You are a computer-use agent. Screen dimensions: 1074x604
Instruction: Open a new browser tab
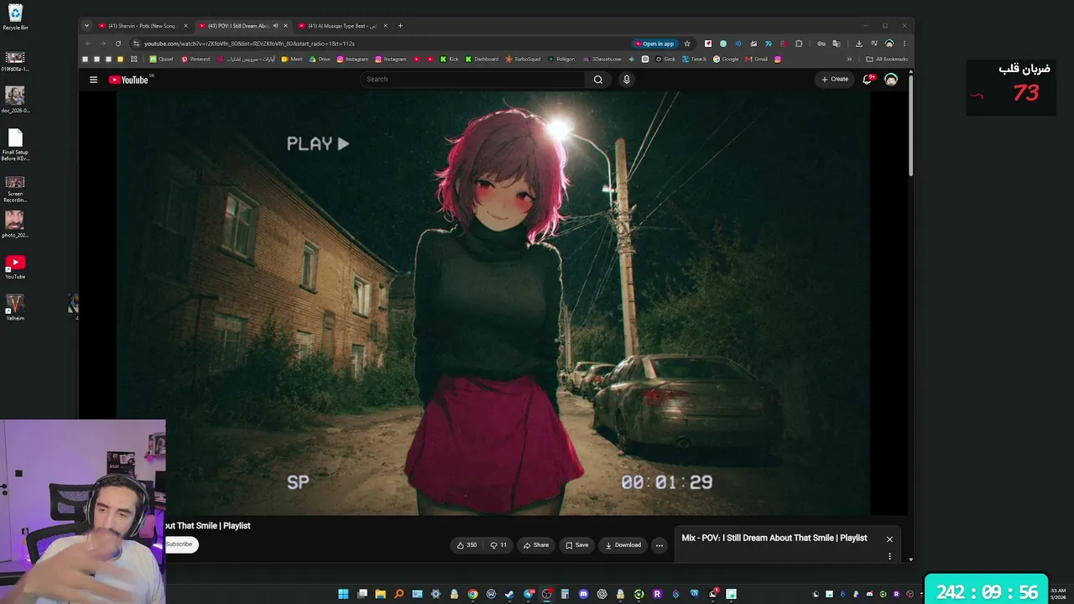pos(400,26)
